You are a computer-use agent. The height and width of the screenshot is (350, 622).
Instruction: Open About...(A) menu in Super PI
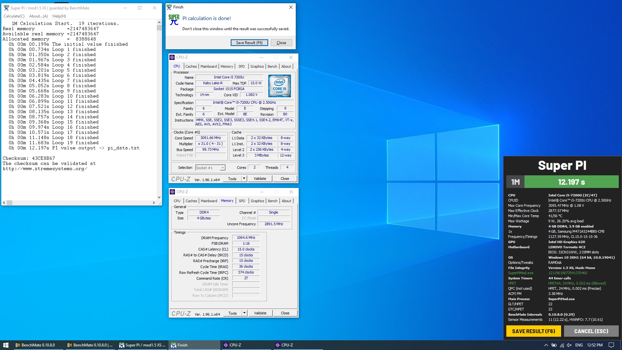[x=38, y=16]
